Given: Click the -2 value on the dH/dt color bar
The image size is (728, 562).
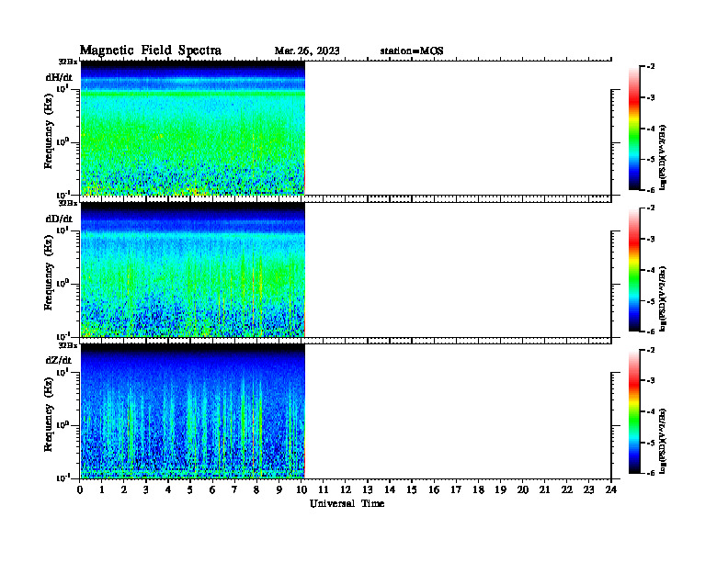Looking at the screenshot, I should click(x=651, y=67).
